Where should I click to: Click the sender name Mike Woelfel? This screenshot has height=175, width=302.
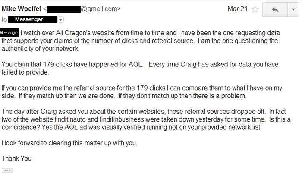(x=21, y=9)
